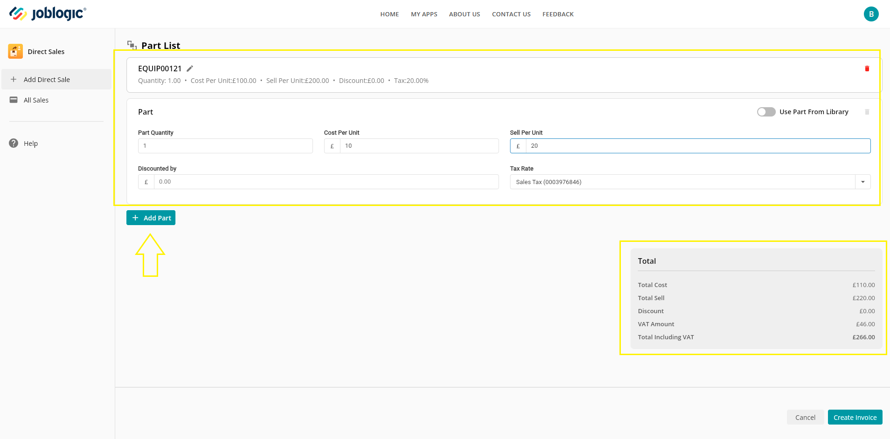890x439 pixels.
Task: Click the EQUIP00121 part title
Action: click(x=160, y=69)
